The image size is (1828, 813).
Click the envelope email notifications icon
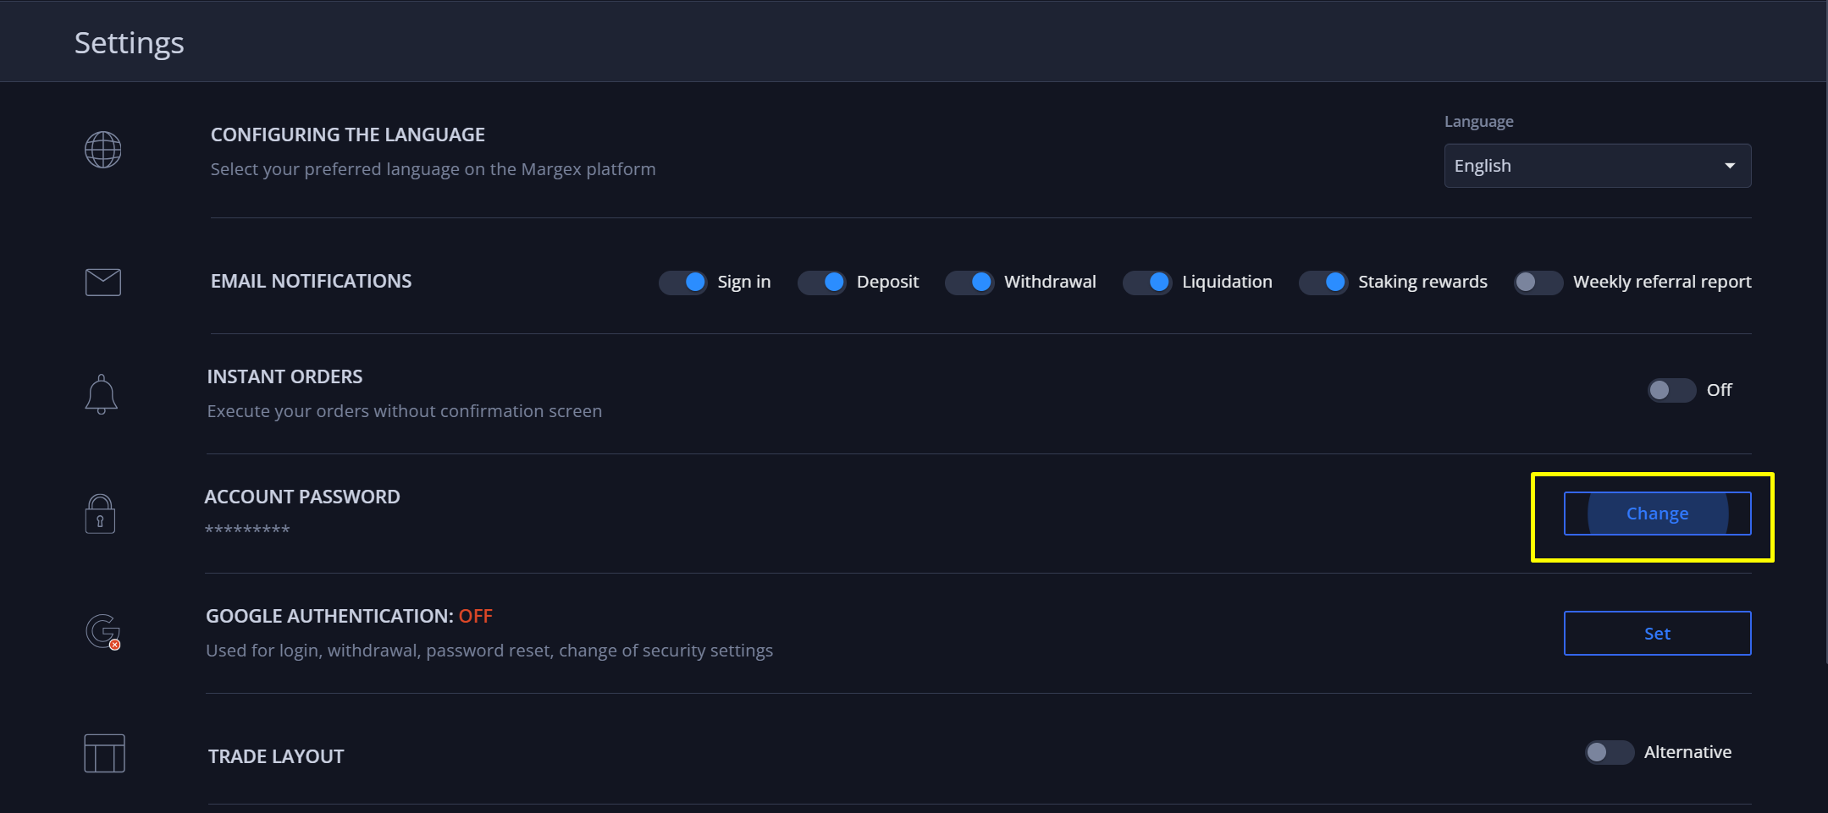(x=103, y=282)
